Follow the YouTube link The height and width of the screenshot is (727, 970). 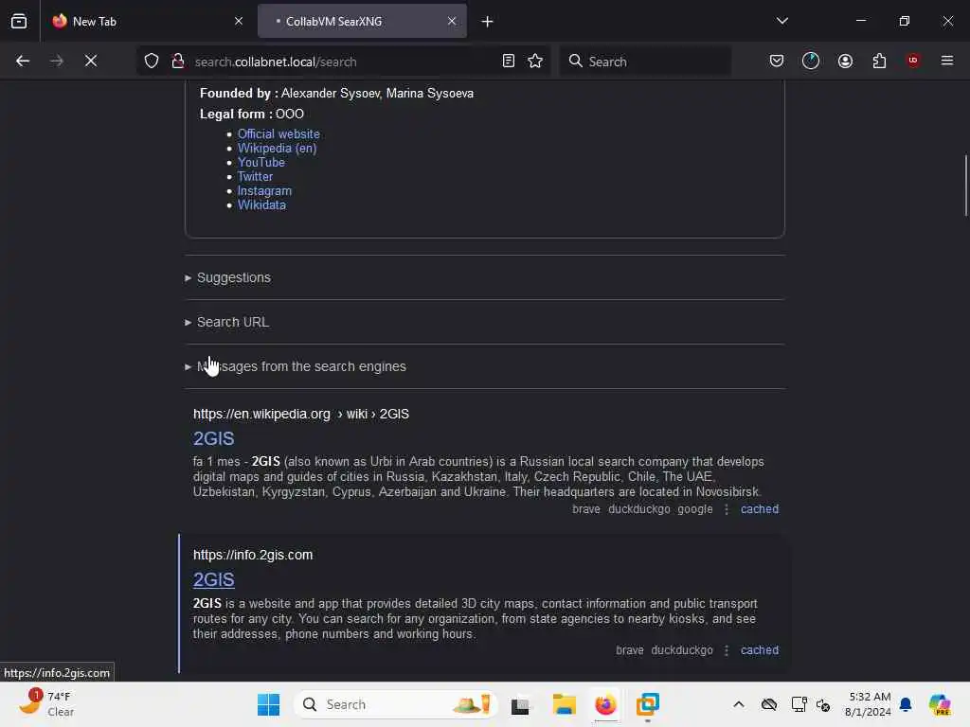click(261, 162)
